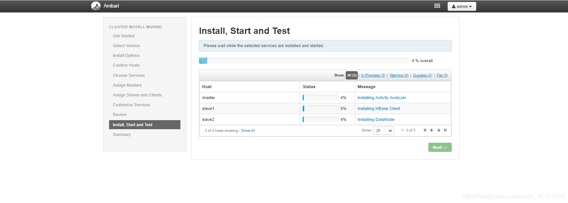Screen dimensions: 568x203
Task: Click Show All hosts link
Action: [248, 131]
